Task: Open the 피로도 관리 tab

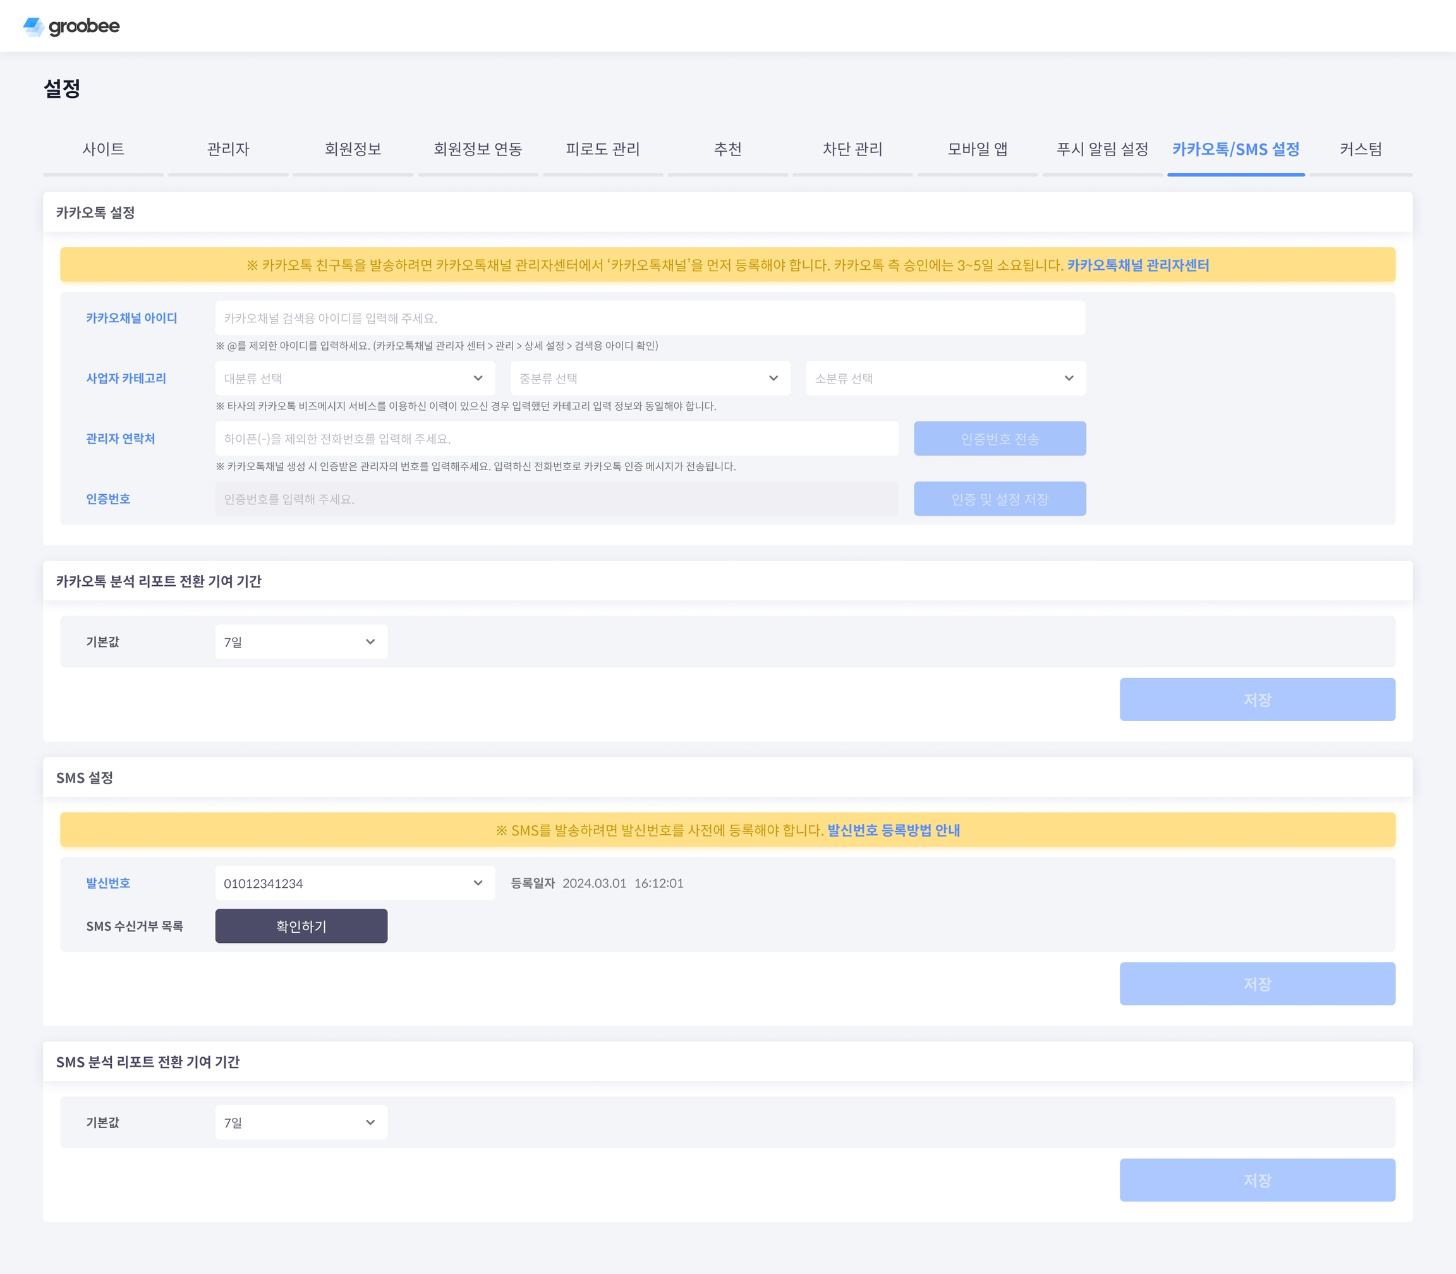Action: (602, 149)
